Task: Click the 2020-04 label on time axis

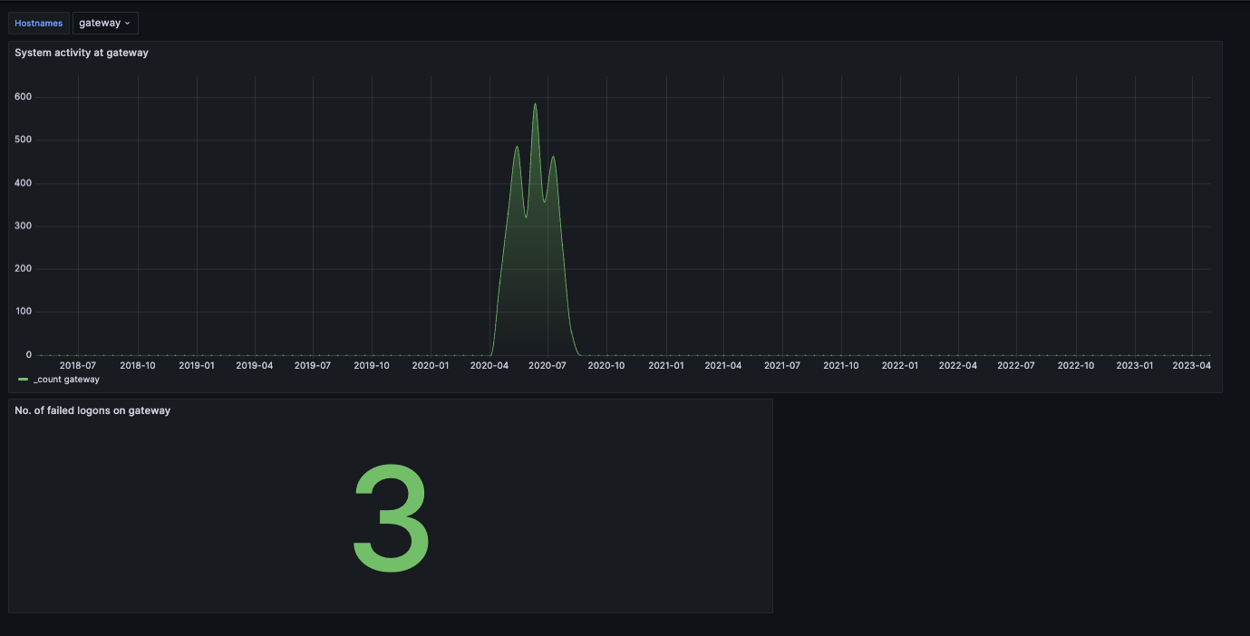Action: click(x=489, y=365)
